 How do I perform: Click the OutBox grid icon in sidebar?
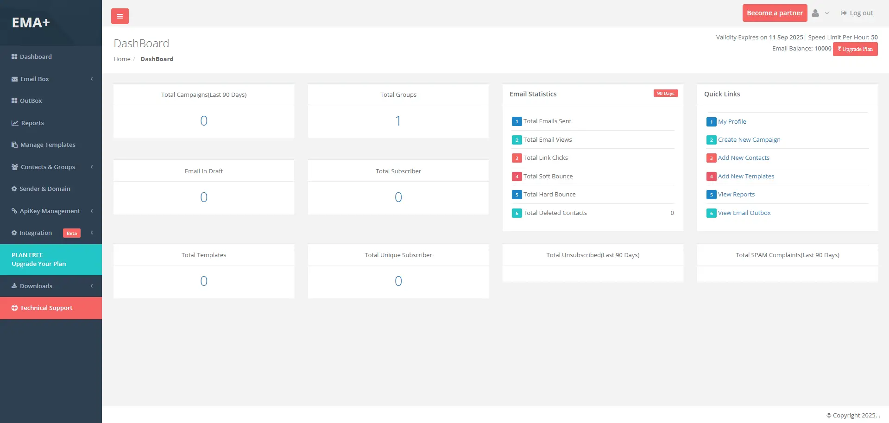click(14, 101)
